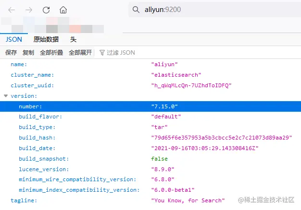The image size is (301, 210).
Task: Click the value "default"
Action: pos(166,117)
